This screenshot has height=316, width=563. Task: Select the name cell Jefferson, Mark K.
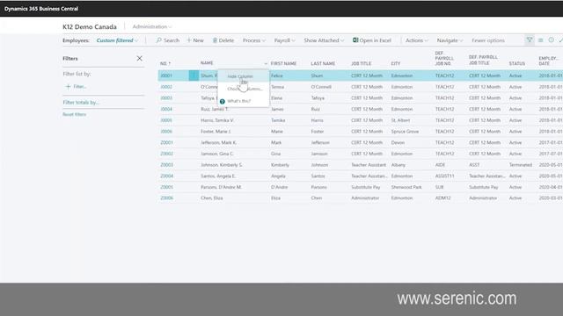[x=218, y=142]
